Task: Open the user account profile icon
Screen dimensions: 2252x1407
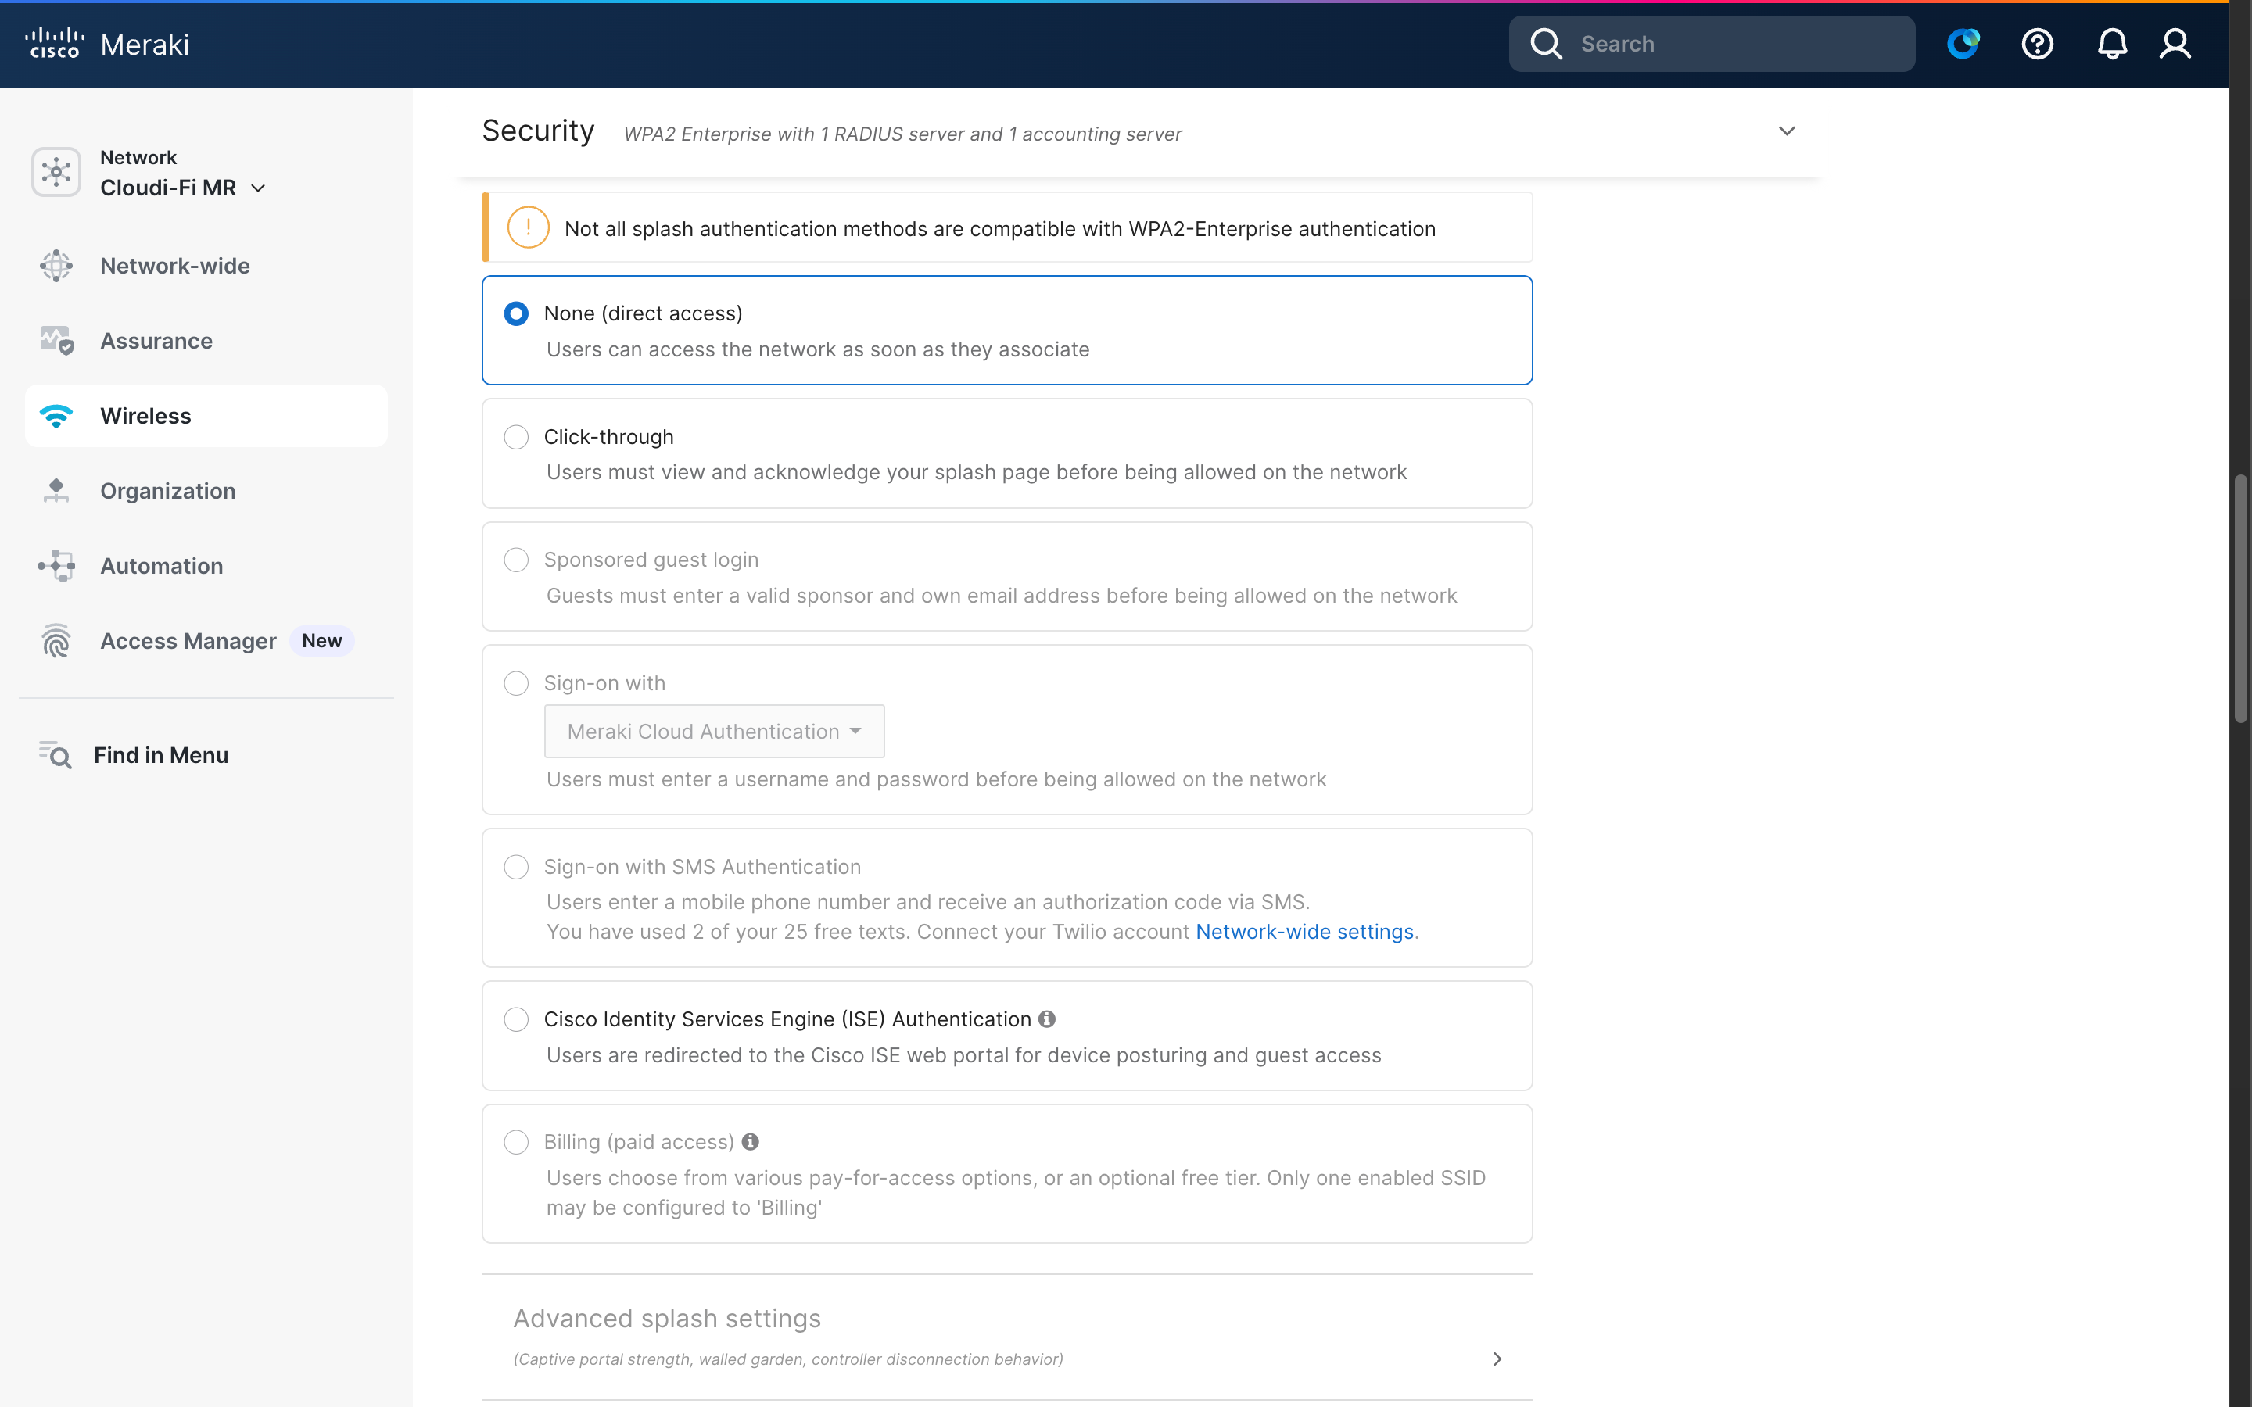Action: [2175, 44]
